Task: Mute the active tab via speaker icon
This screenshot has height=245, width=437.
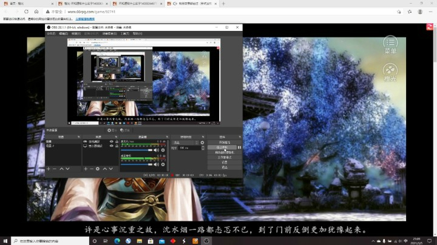Action: (175, 4)
